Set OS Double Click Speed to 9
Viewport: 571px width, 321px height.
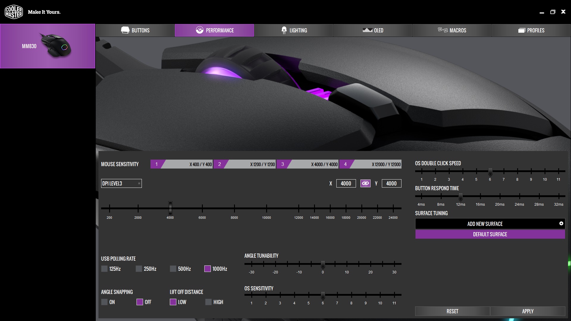tap(531, 171)
